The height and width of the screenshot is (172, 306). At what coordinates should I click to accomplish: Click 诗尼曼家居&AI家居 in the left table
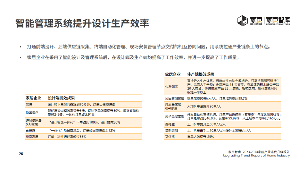click(x=33, y=122)
